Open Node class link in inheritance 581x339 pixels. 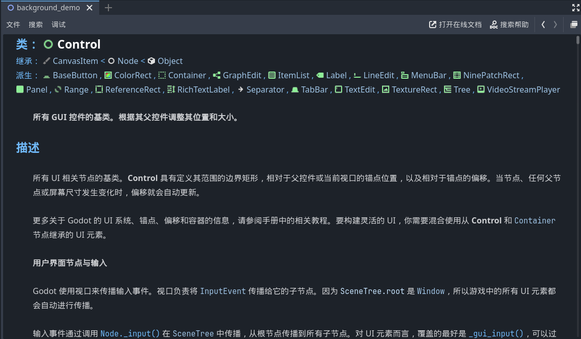128,61
